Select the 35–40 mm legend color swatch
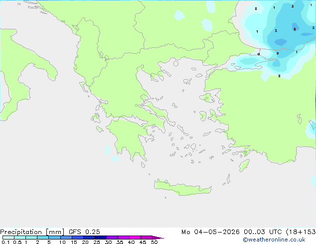This screenshot has height=244, width=316. (x=123, y=238)
